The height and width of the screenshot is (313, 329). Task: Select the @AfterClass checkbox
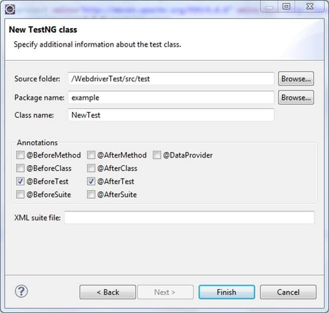(x=91, y=168)
